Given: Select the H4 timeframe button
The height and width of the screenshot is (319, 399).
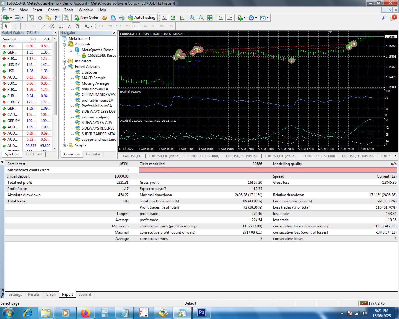Looking at the screenshot, I should point(145,26).
